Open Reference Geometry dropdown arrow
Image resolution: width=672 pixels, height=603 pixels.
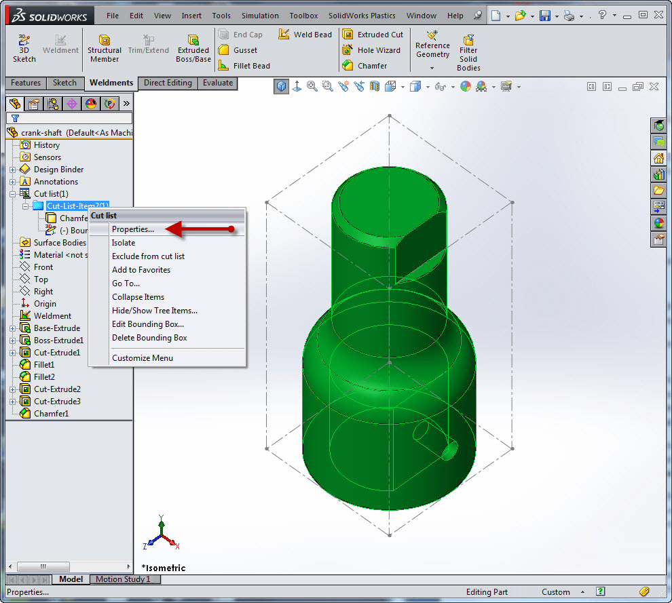(x=432, y=68)
